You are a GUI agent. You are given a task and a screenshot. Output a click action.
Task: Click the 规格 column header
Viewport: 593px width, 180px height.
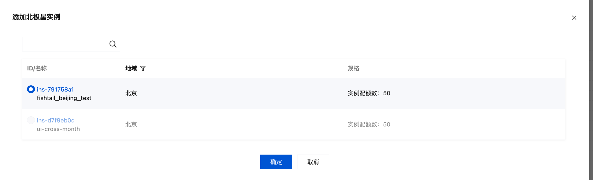354,68
